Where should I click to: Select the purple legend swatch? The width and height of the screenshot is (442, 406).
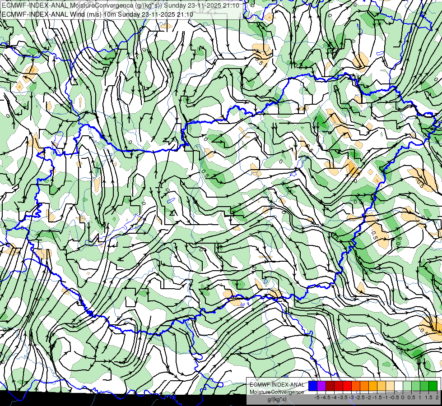point(321,386)
